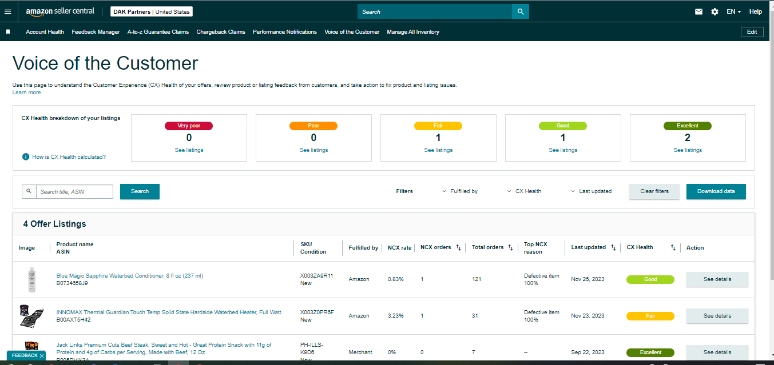Click the magnifier icon in the title/ASIN search box
Screen dimensions: 774x365
click(29, 191)
